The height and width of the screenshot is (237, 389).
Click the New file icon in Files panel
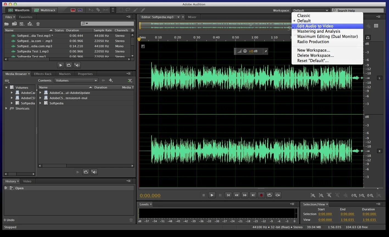[x=22, y=24]
